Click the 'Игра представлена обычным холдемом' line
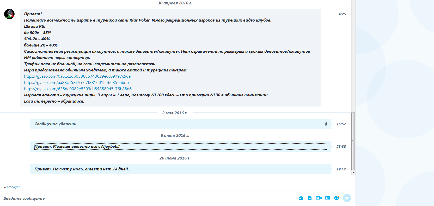This screenshot has width=434, height=206. [x=106, y=70]
